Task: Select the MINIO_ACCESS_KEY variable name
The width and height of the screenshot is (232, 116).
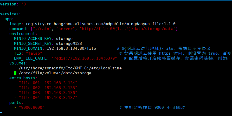Action: [x=33, y=39]
